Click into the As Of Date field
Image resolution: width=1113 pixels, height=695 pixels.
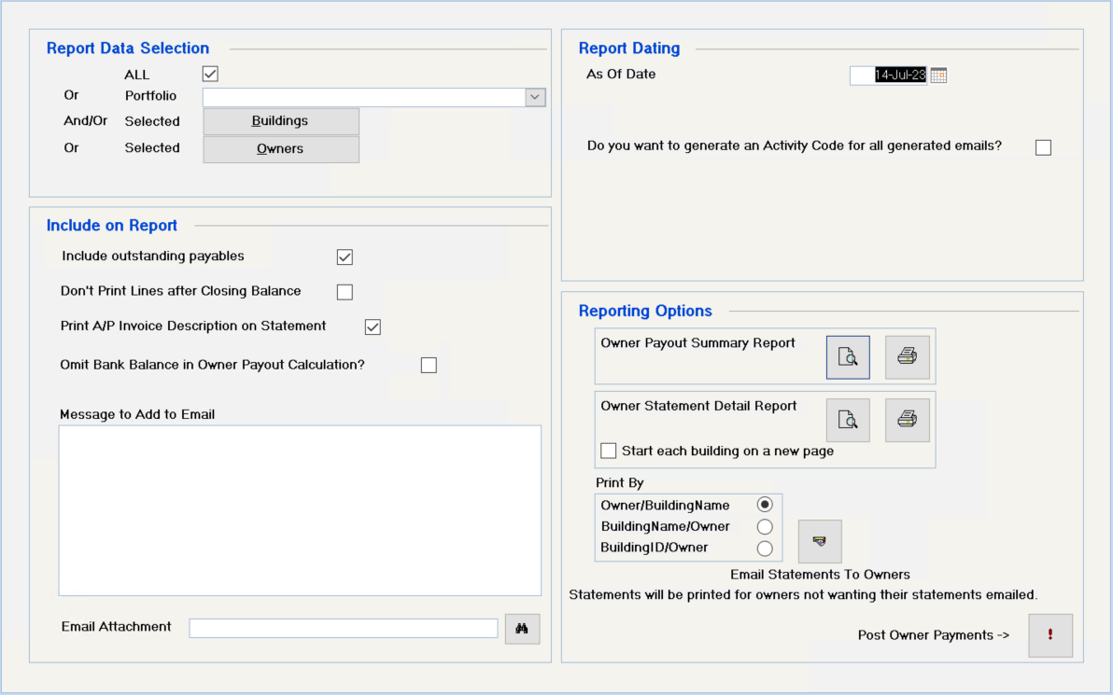889,76
